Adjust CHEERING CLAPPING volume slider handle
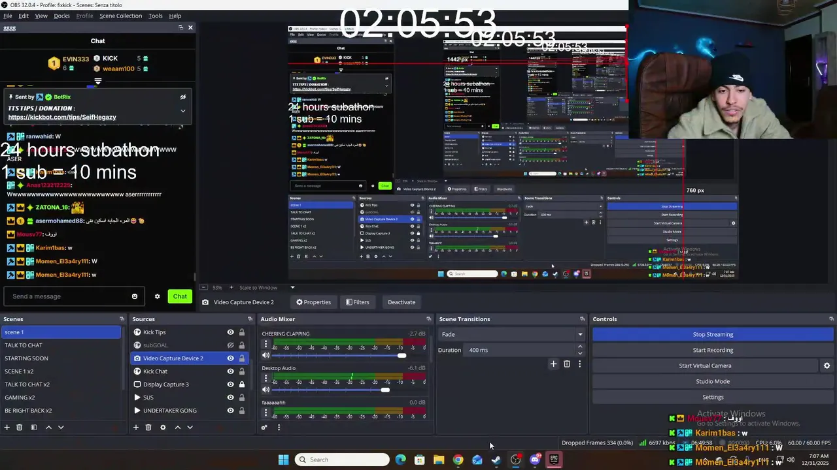Viewport: 837px width, 470px height. click(401, 355)
